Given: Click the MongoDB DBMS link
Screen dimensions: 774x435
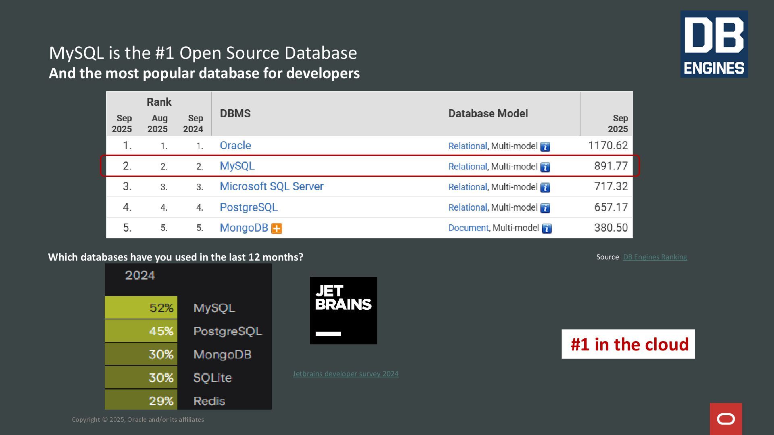Looking at the screenshot, I should [243, 228].
